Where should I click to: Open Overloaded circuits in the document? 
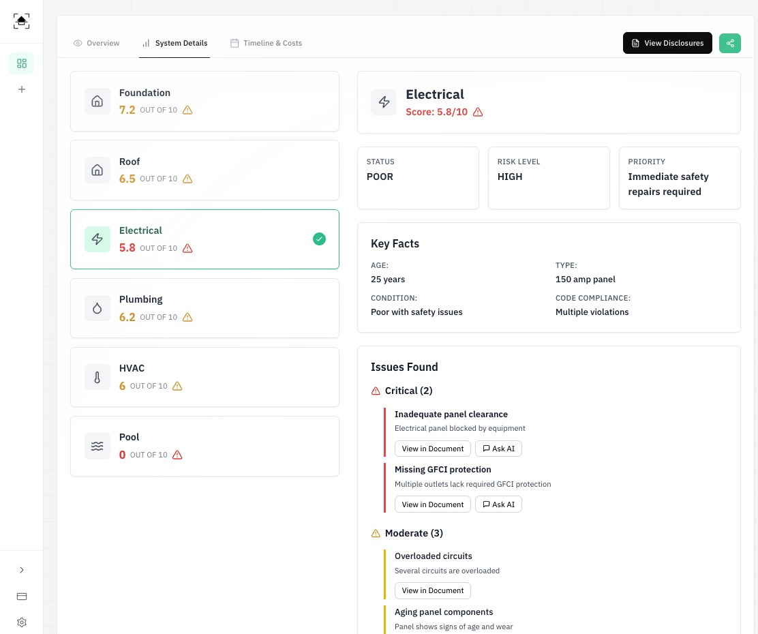point(433,590)
